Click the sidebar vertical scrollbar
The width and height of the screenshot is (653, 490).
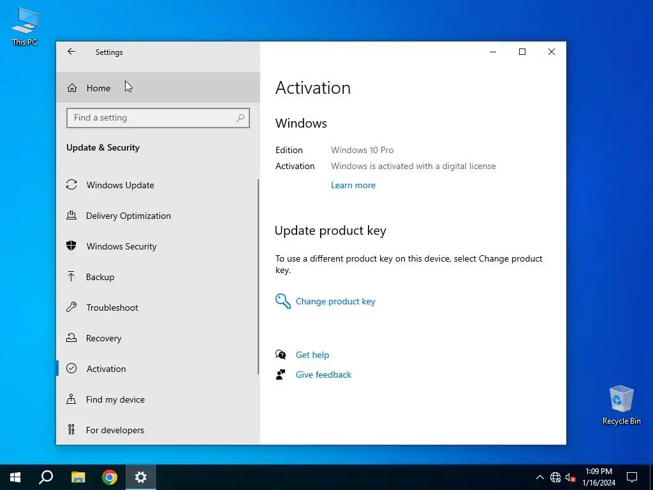258,277
